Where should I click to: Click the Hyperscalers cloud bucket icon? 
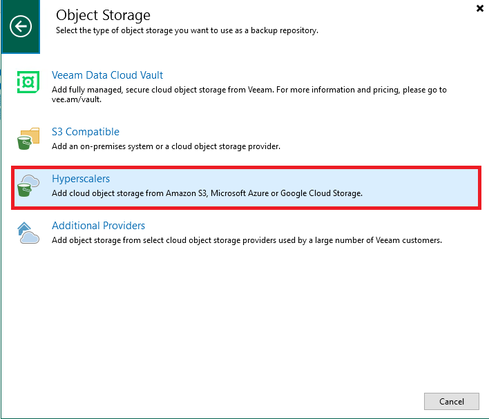(x=28, y=186)
